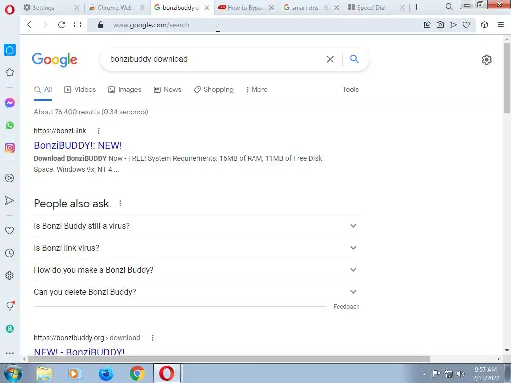
Task: Open Easy Setup menu icon
Action: (501, 25)
